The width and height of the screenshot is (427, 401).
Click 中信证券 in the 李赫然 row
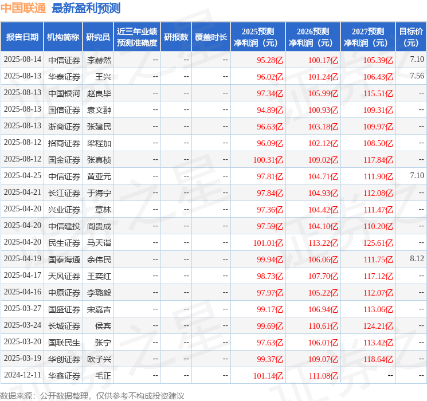coord(64,60)
